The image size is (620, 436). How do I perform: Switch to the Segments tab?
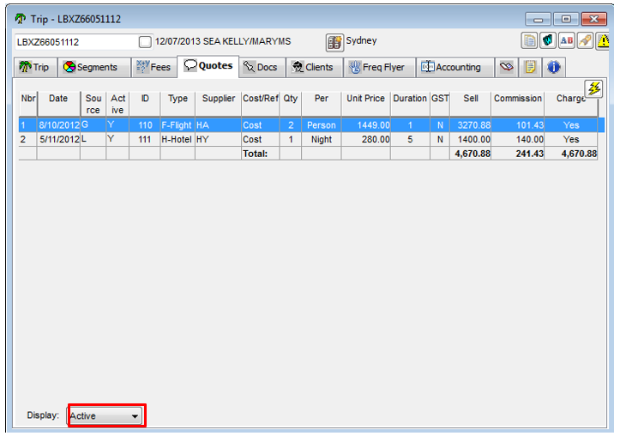pos(94,67)
